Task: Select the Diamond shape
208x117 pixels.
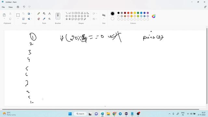Action: [67, 16]
